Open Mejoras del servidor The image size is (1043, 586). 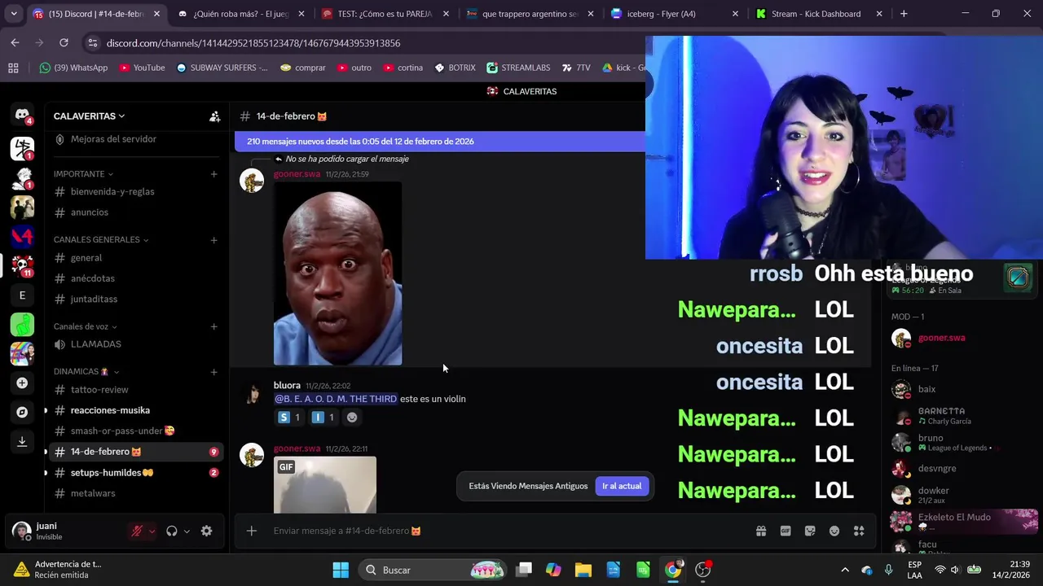pos(113,139)
